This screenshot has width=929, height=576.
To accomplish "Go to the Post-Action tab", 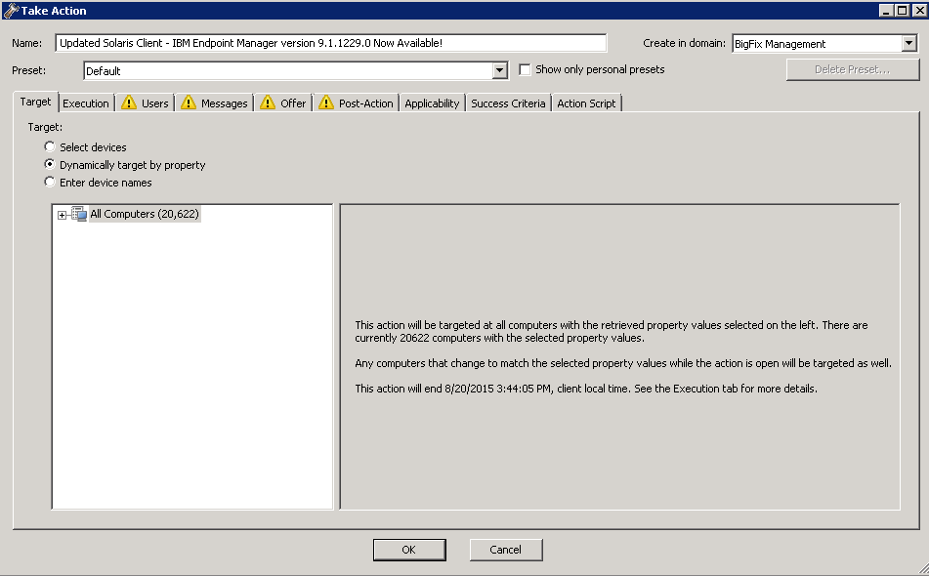I will coord(357,103).
